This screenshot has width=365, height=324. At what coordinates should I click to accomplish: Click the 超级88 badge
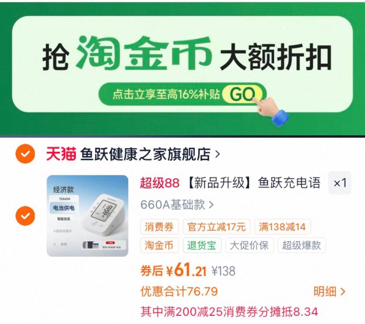tap(160, 183)
